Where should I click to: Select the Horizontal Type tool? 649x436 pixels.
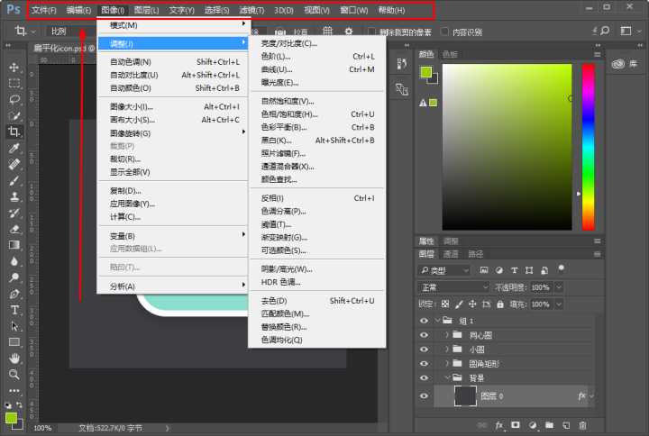point(14,309)
